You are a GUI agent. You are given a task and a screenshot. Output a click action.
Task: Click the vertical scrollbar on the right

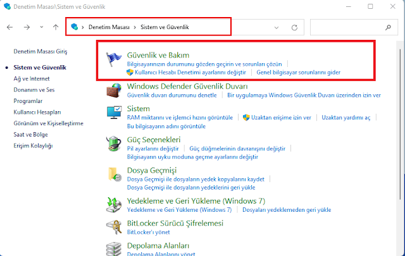pos(401,124)
